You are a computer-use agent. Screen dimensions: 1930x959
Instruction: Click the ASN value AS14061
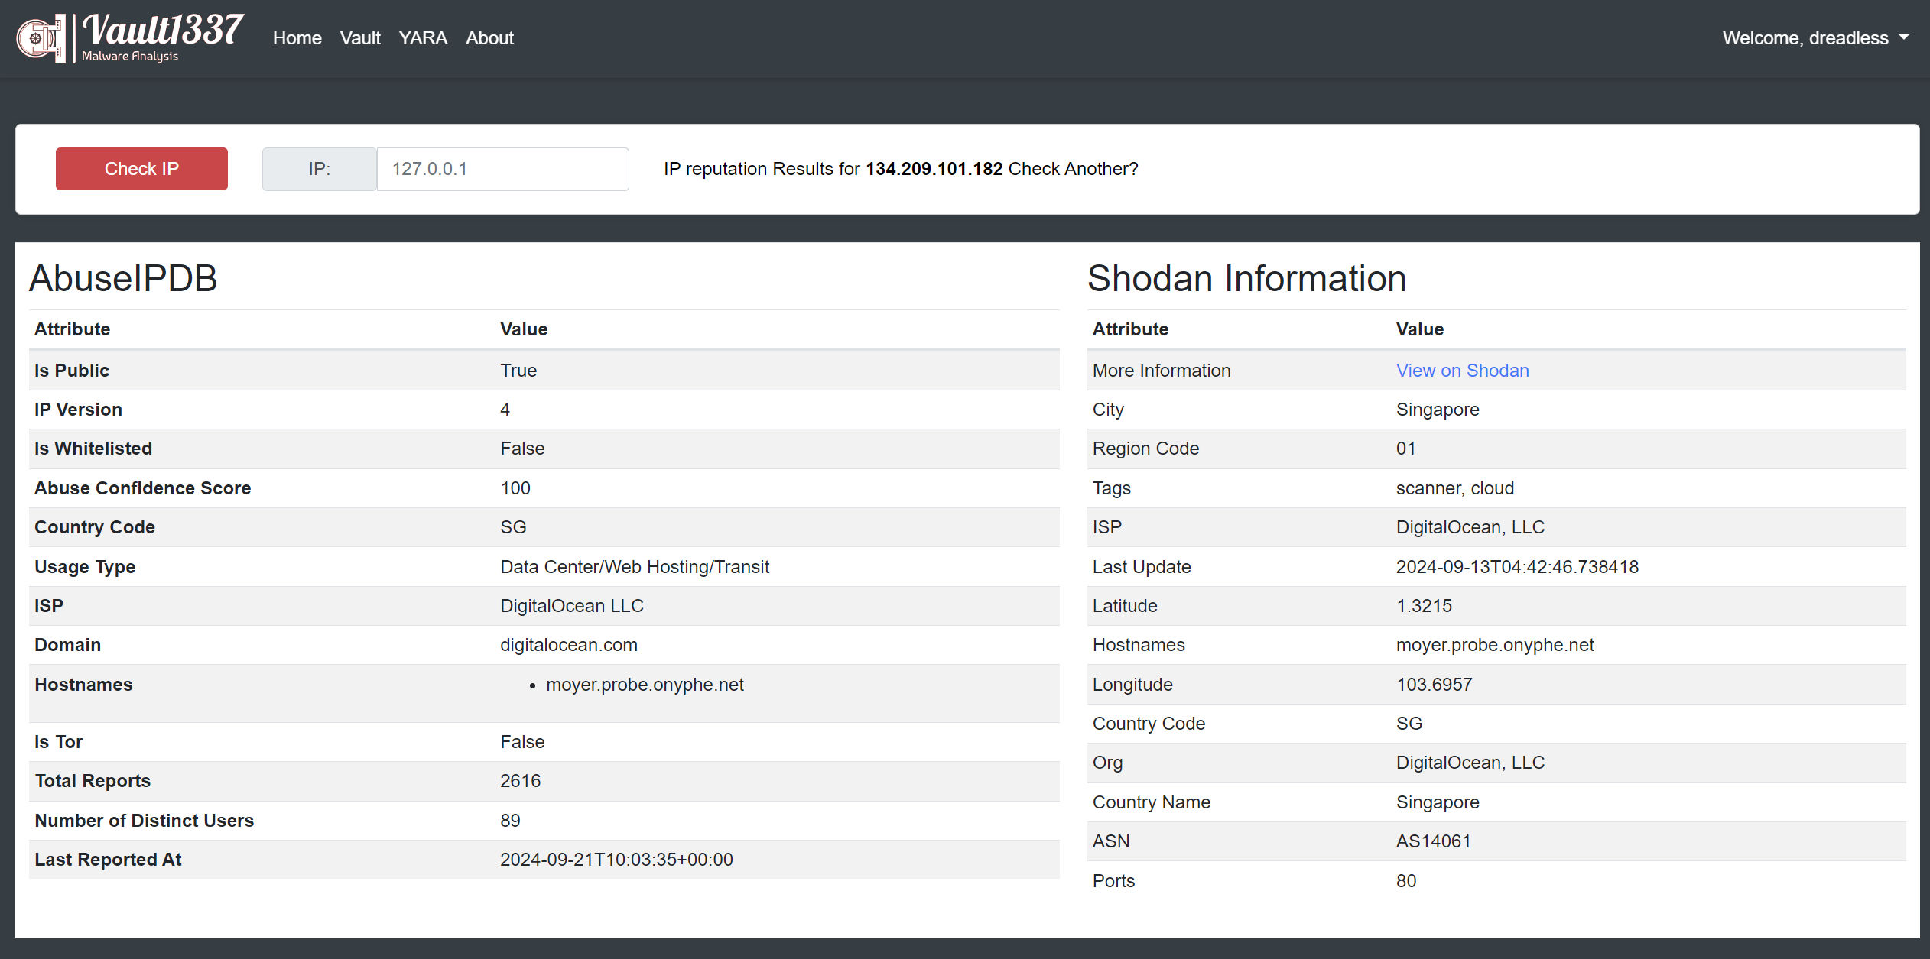click(x=1433, y=841)
